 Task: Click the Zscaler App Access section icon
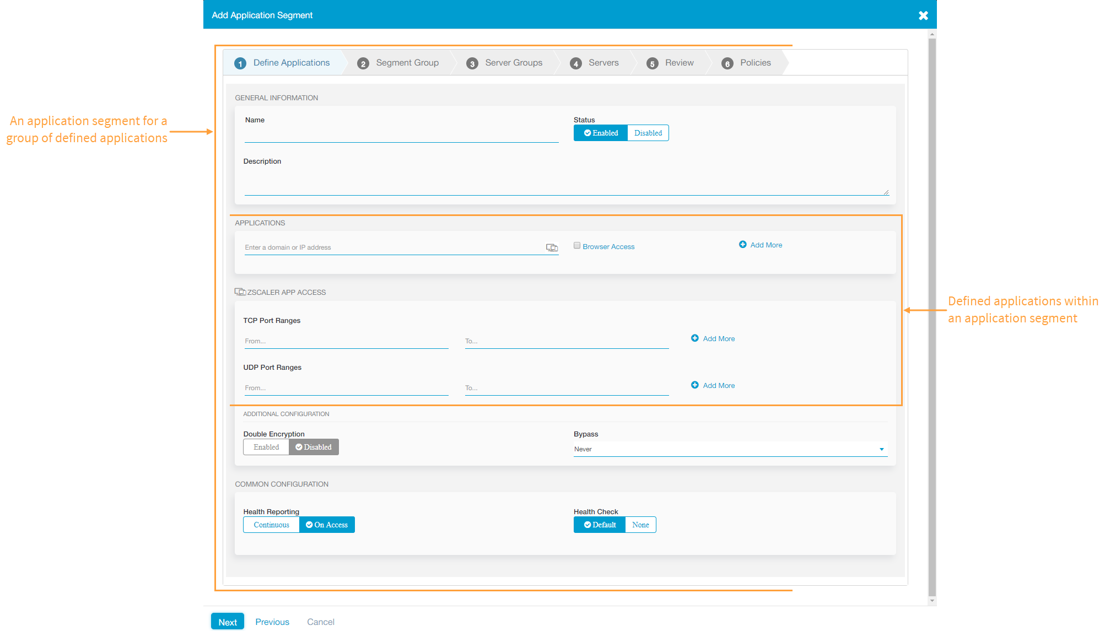coord(240,292)
